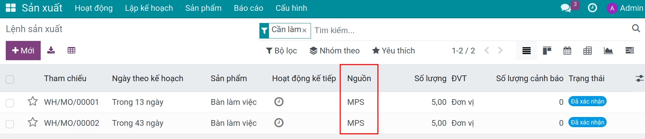The image size is (645, 139).
Task: Open the Hoạt động menu
Action: [x=94, y=8]
